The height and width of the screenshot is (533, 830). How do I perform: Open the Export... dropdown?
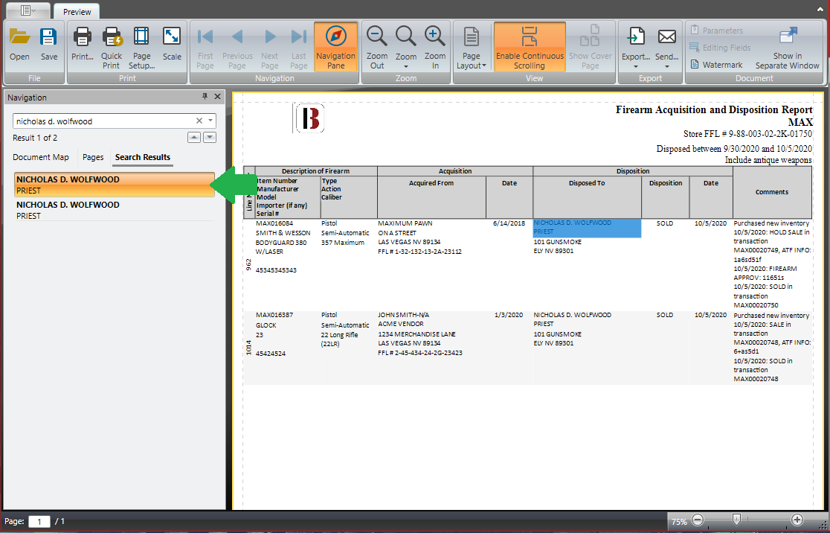[x=636, y=47]
